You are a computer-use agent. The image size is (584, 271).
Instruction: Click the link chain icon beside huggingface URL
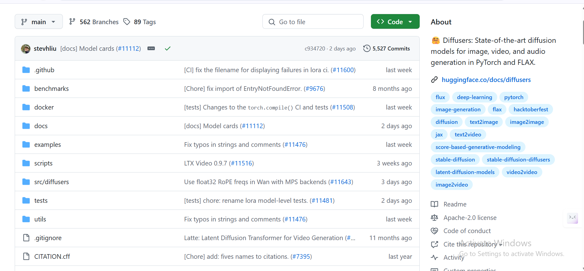434,80
